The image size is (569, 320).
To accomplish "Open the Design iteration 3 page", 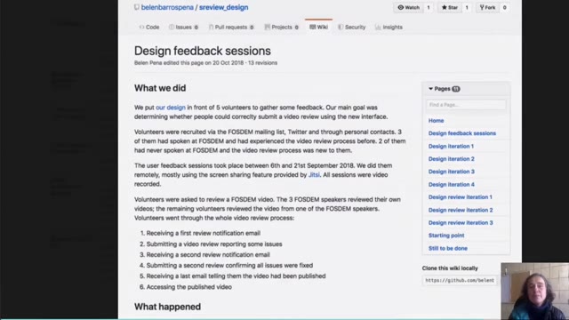I will [451, 172].
